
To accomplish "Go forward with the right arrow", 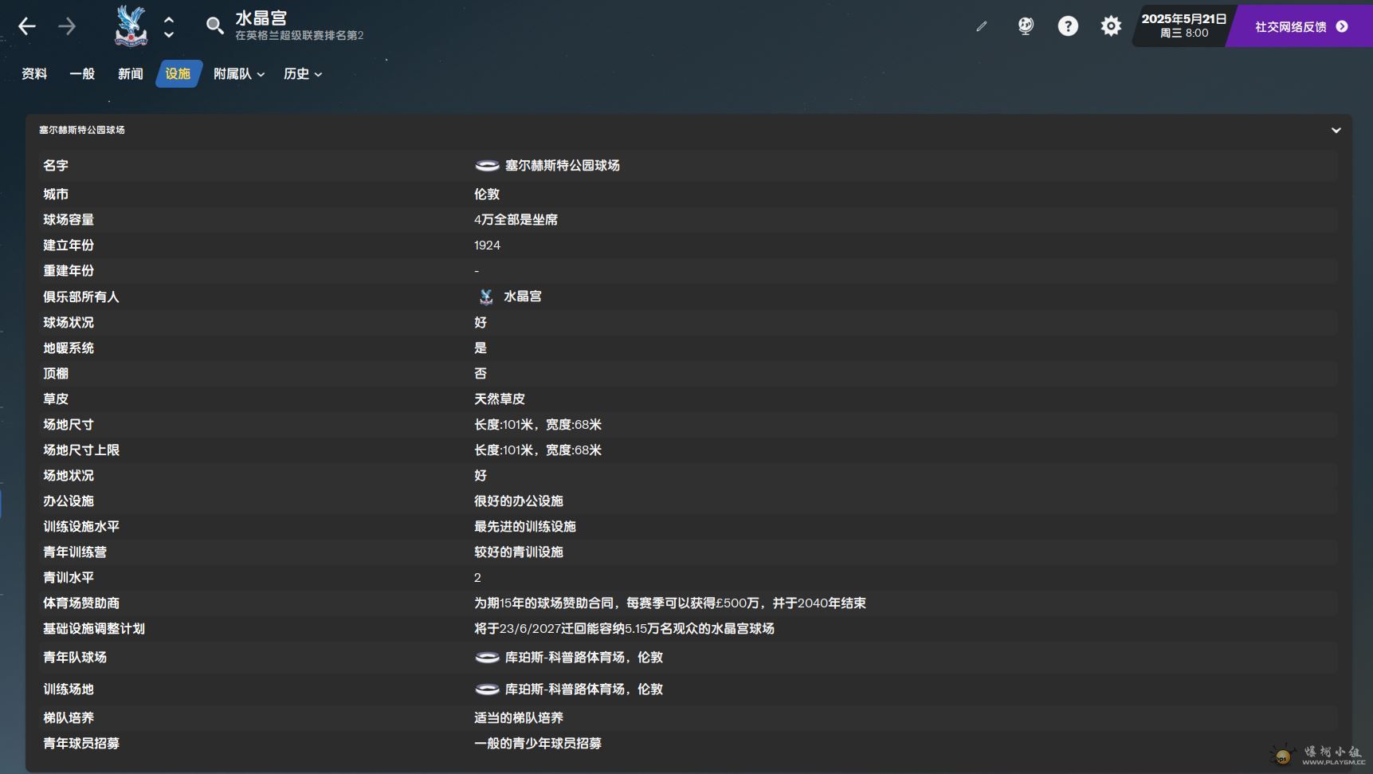I will click(67, 26).
